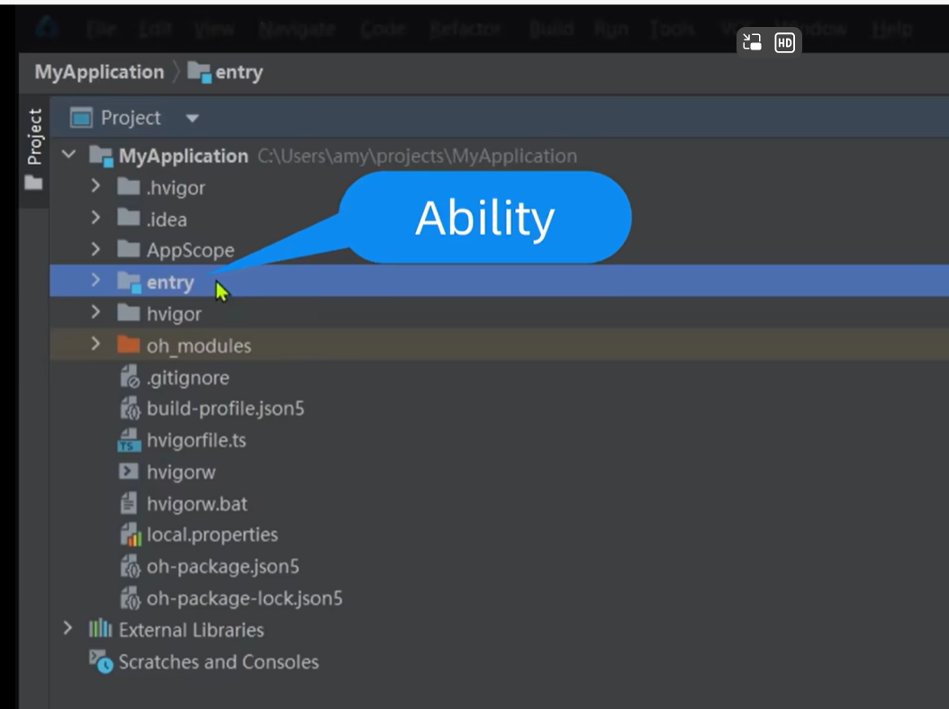Click the local.properties file icon
This screenshot has width=949, height=709.
(131, 535)
